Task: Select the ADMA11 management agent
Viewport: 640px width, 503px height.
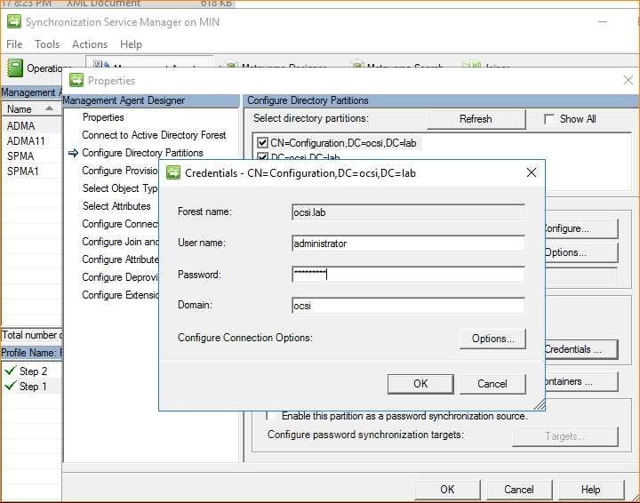Action: pos(31,140)
